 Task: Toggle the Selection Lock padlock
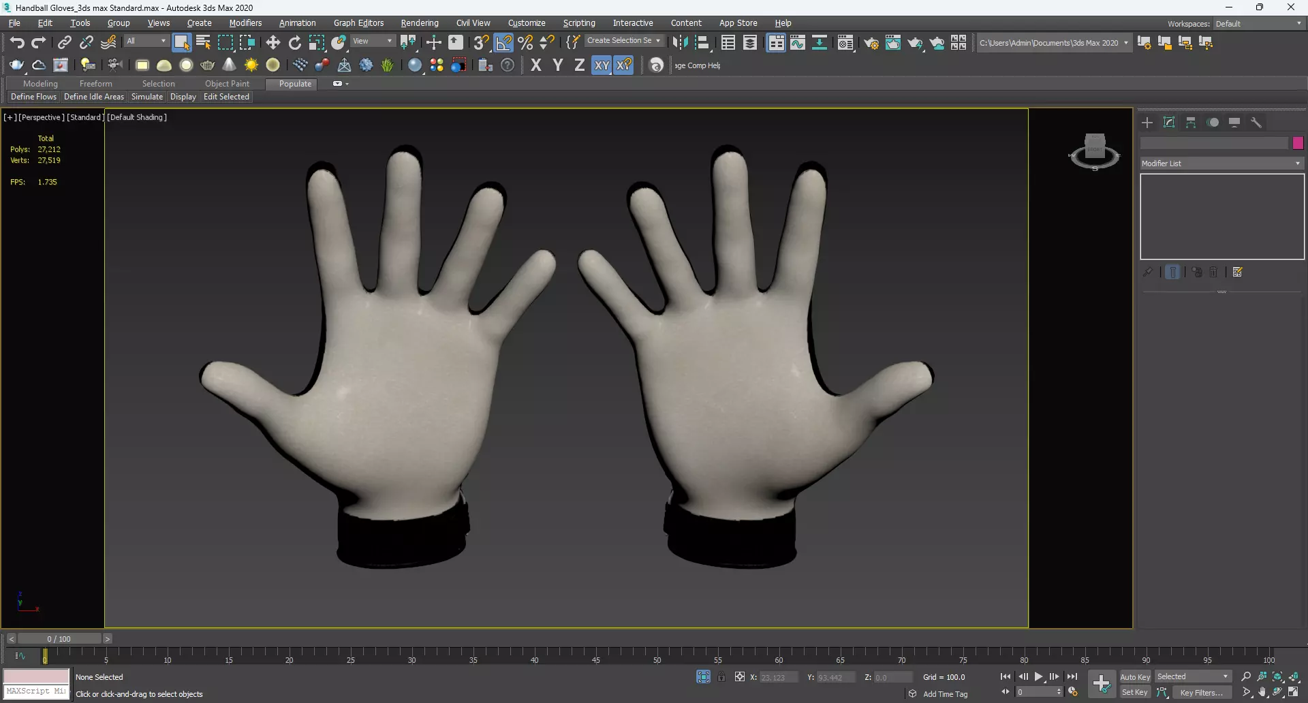[x=721, y=676]
